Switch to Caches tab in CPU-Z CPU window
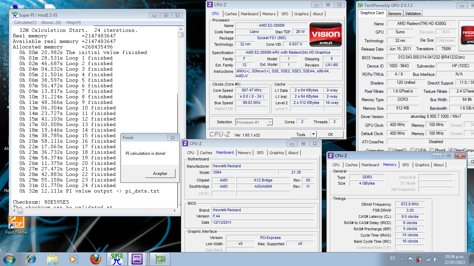Viewport: 474px width, 266px height. [x=230, y=14]
